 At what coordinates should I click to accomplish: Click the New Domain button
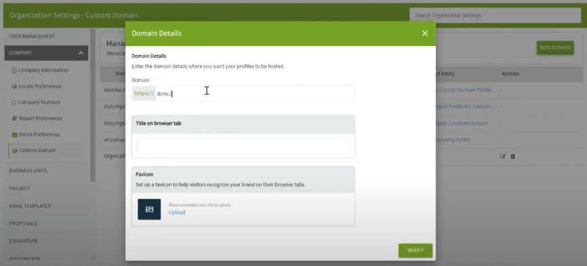555,47
